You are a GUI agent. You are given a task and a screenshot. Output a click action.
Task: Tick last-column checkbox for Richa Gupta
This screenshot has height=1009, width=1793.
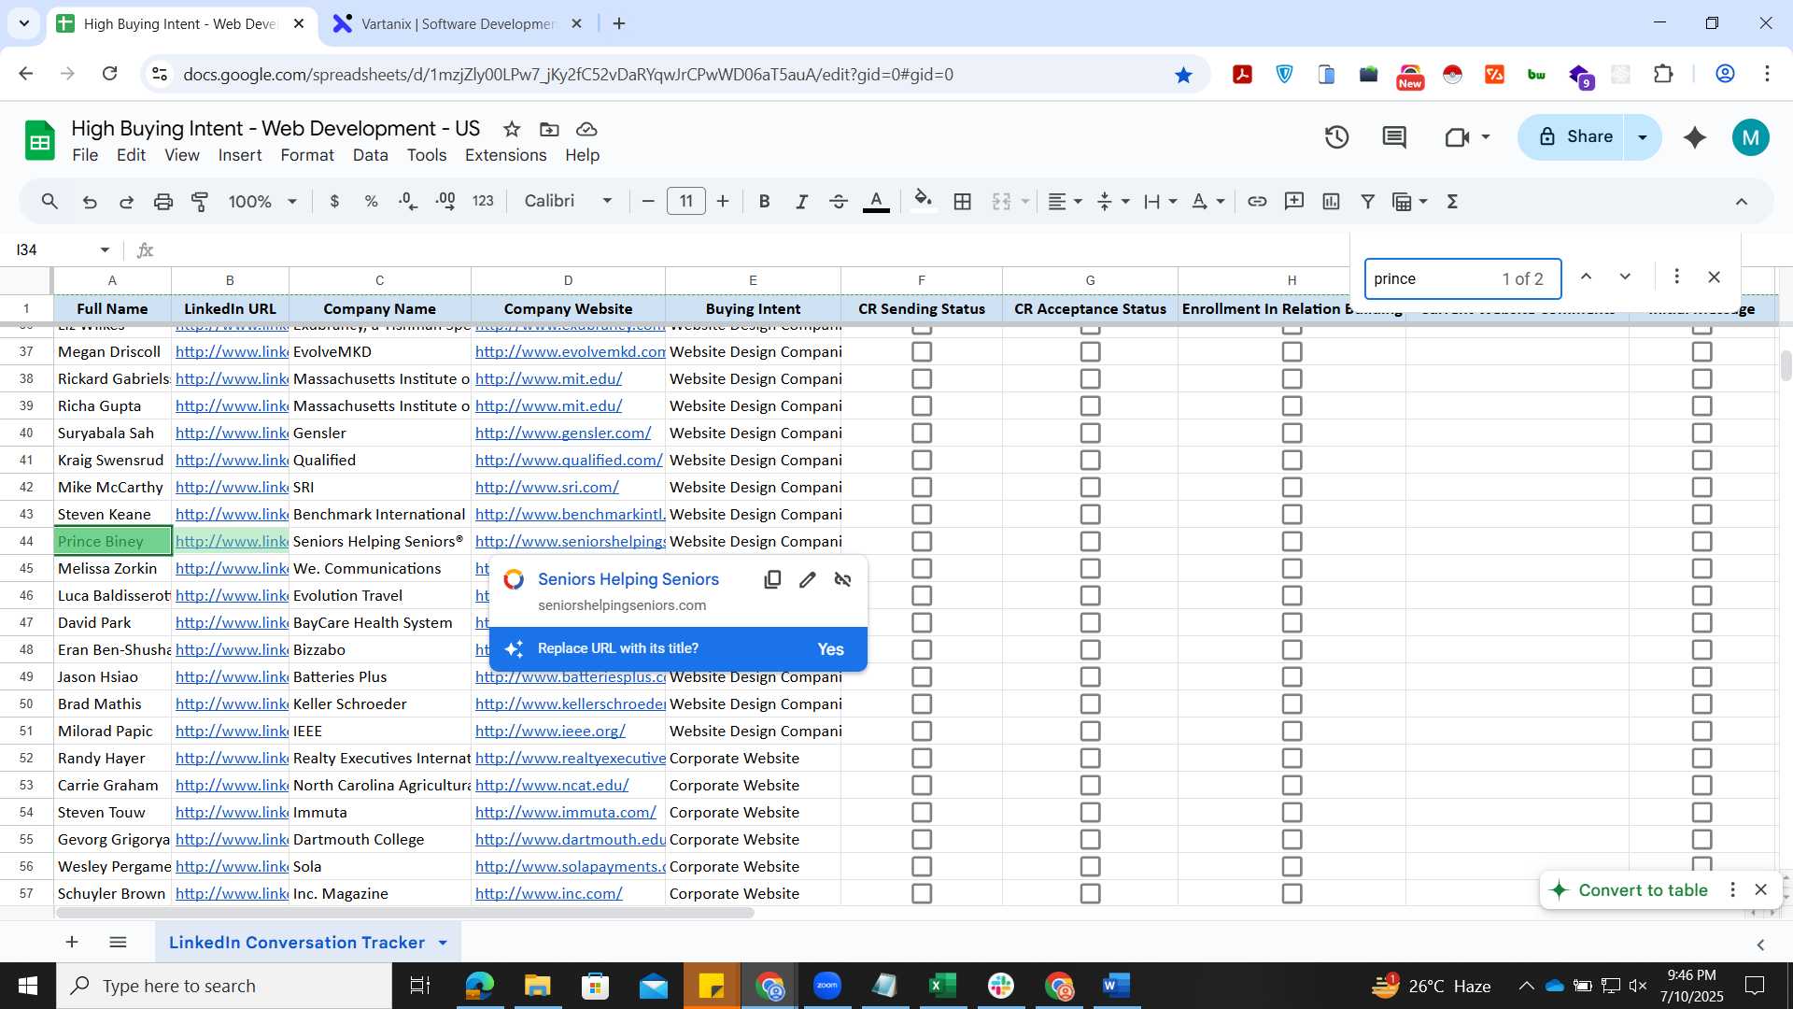click(1701, 406)
